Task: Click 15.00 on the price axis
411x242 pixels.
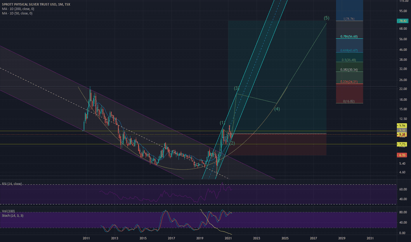Action: point(403,109)
